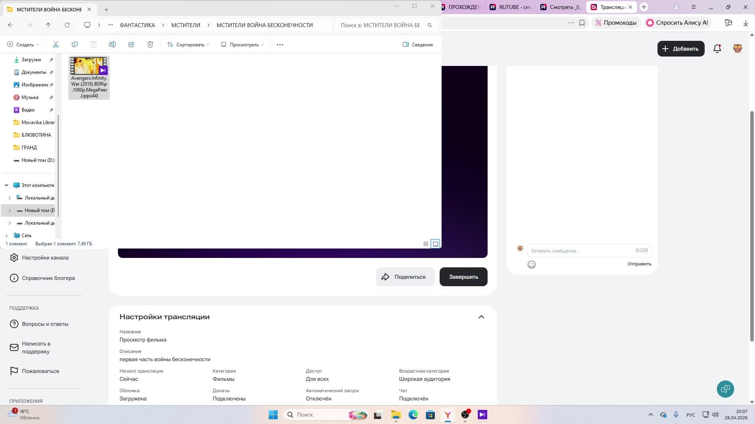Expand the Сеть tree node
Viewport: 755px width, 424px height.
[6, 236]
